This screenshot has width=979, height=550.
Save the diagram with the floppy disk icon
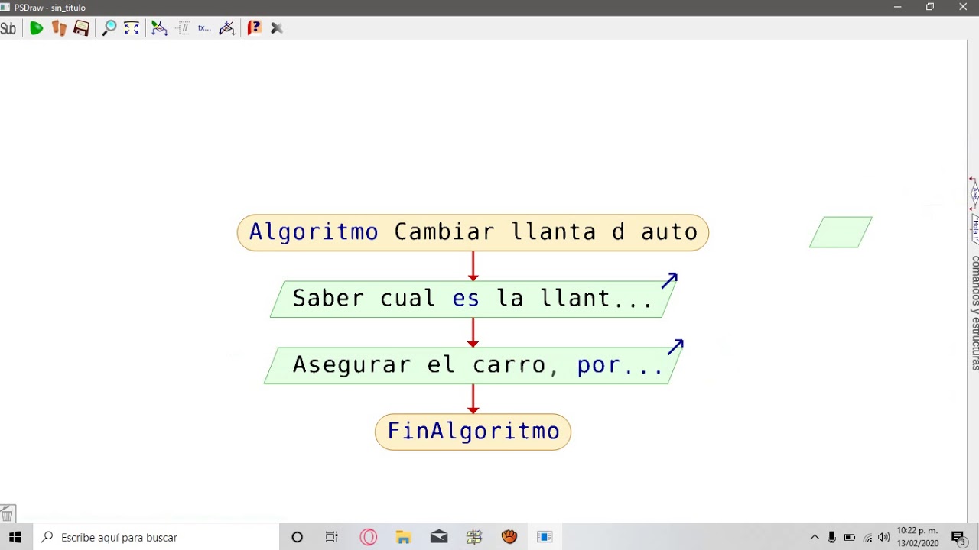tap(81, 28)
